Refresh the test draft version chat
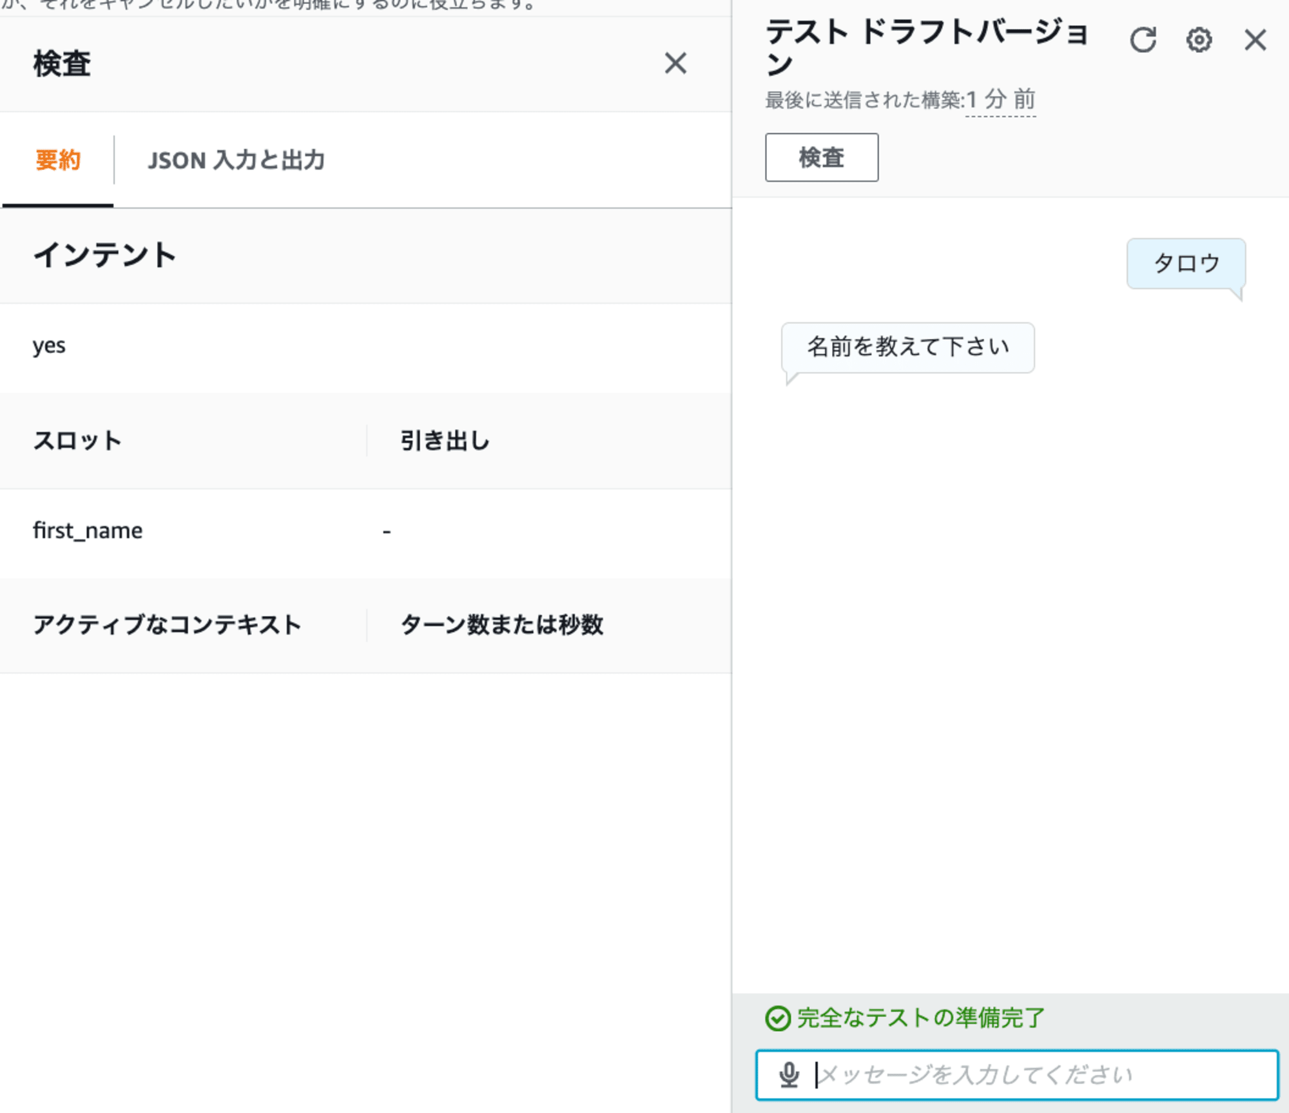This screenshot has height=1113, width=1289. coord(1143,40)
